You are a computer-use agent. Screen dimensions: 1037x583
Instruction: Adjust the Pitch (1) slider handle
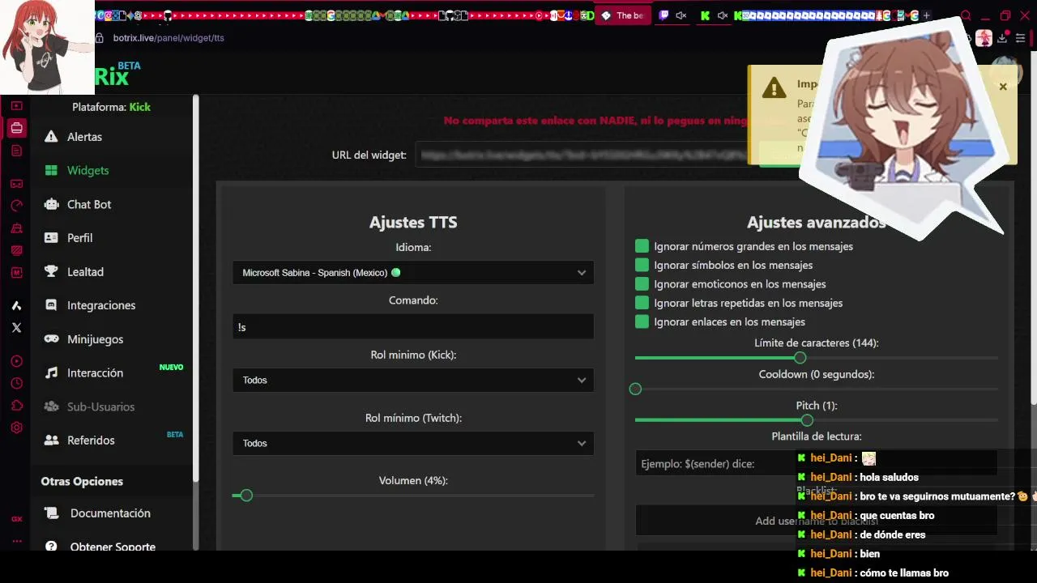(x=807, y=420)
